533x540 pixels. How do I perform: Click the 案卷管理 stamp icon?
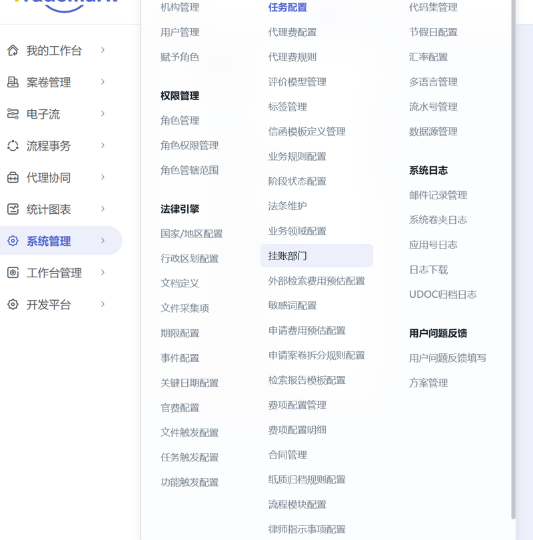13,82
